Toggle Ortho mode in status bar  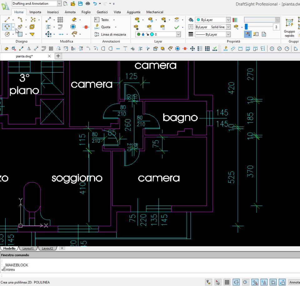(236, 282)
